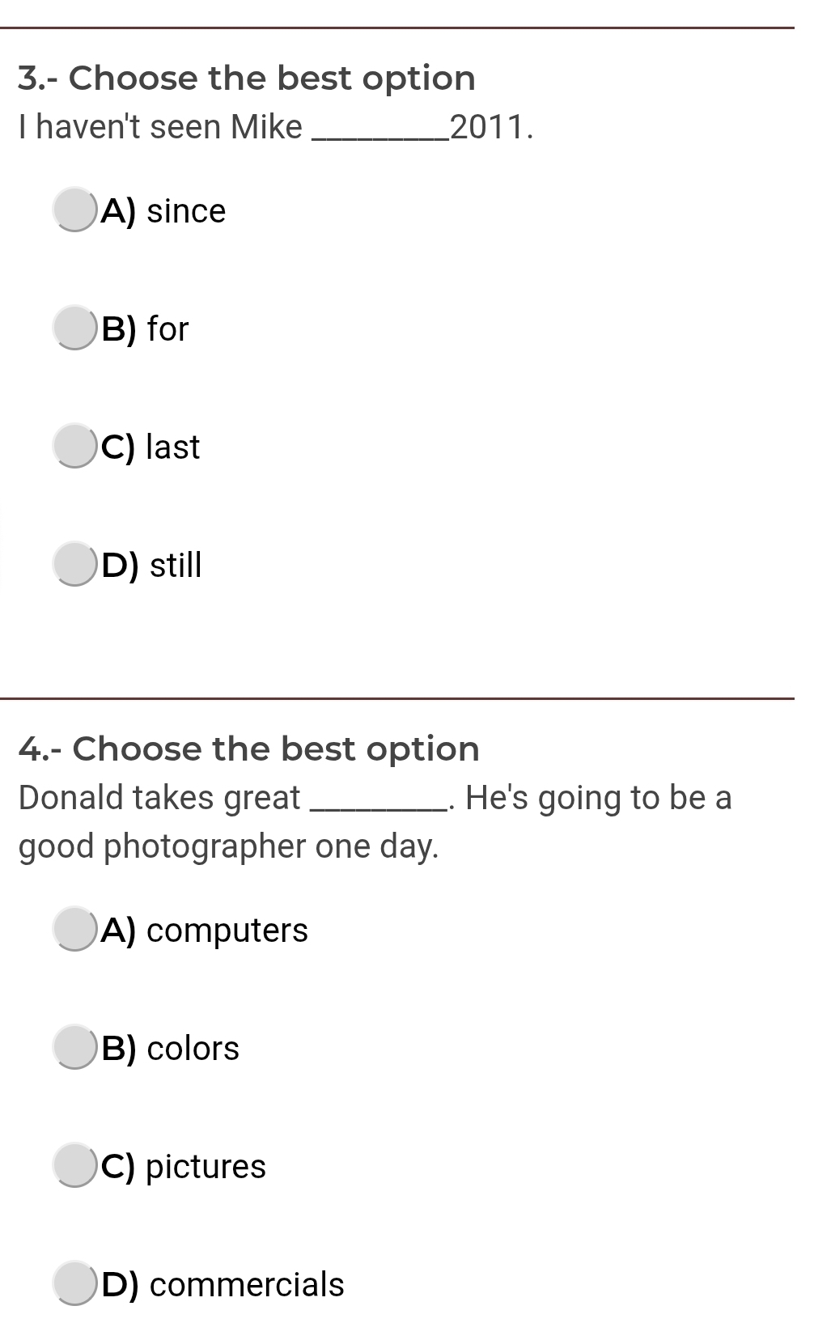831x1323 pixels.
Task: Click the sentence starting 'Donald takes great'
Action: point(159,798)
